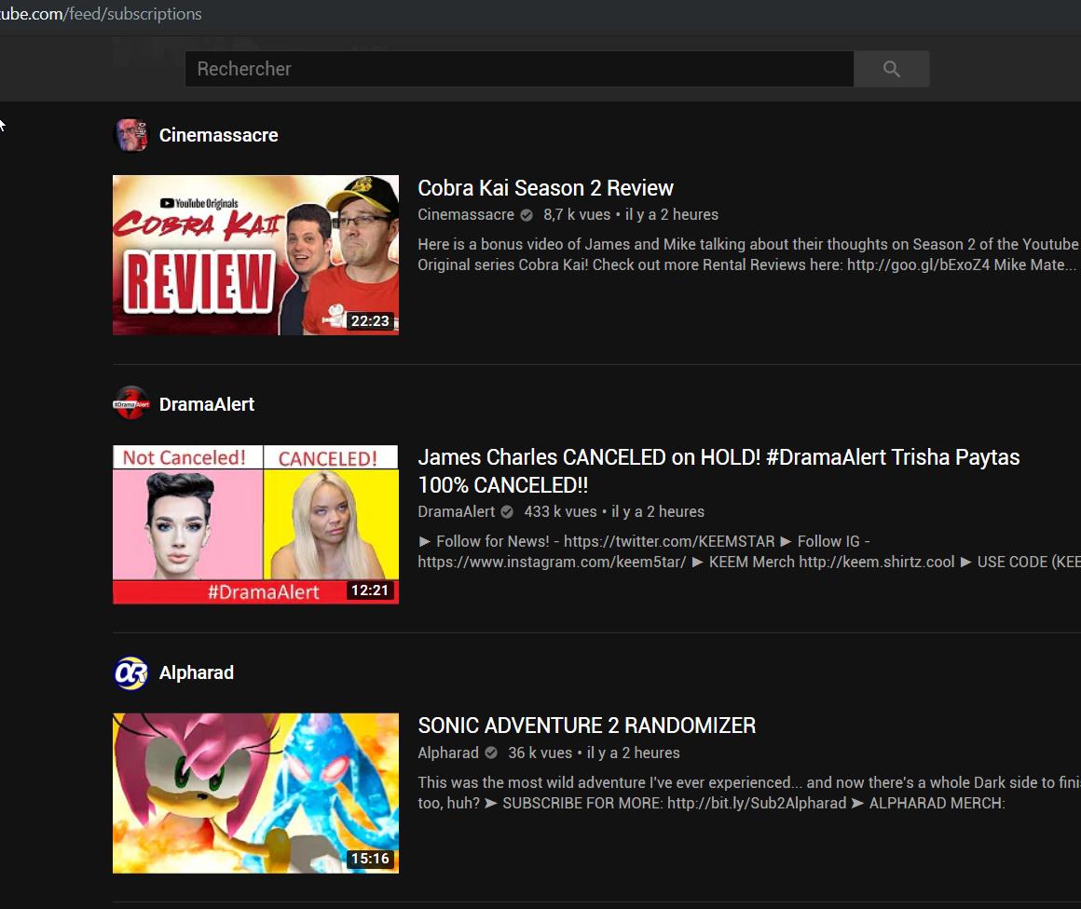This screenshot has width=1081, height=909.
Task: Click verified badge next to Alpharad
Action: coord(491,753)
